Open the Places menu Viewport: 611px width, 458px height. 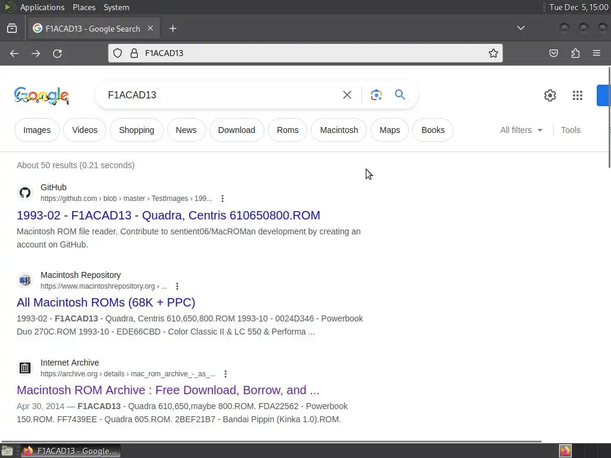84,7
